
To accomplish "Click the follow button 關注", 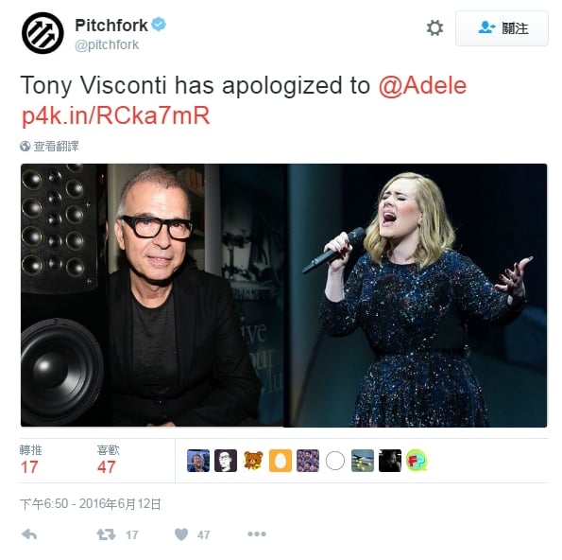I will (502, 28).
